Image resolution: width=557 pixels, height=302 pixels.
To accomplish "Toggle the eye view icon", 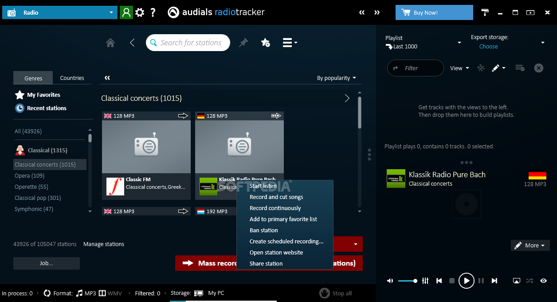I will 543,281.
